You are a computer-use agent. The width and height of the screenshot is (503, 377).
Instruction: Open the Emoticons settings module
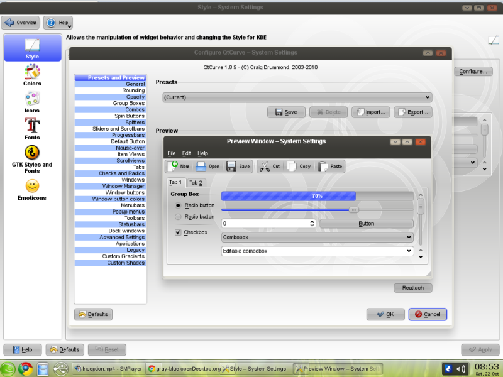pyautogui.click(x=32, y=190)
